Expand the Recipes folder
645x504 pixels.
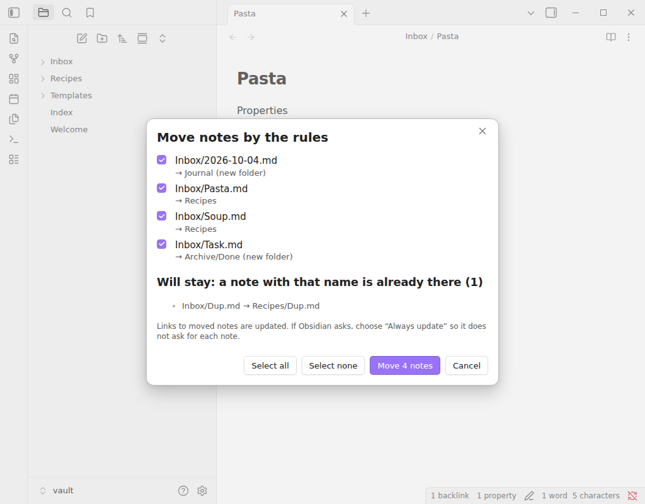pos(43,79)
